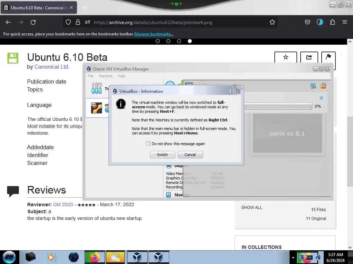Viewport: 353px width, 264px height.
Task: Select the fourth filled carousel dot
Action: (190, 41)
